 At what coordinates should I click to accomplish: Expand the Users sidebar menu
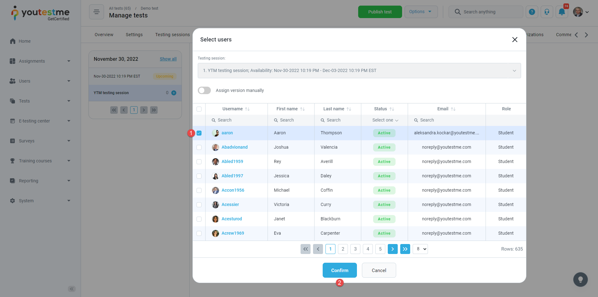(69, 81)
